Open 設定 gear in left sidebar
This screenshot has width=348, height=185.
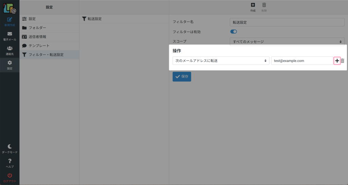click(10, 65)
